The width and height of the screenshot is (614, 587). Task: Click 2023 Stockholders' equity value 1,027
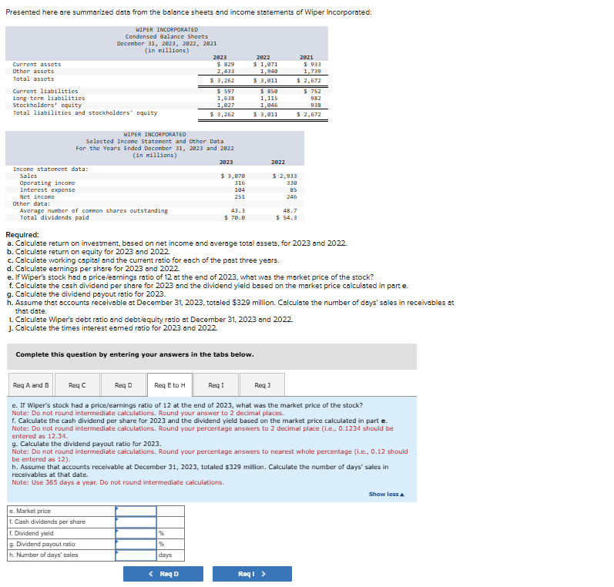tap(226, 105)
